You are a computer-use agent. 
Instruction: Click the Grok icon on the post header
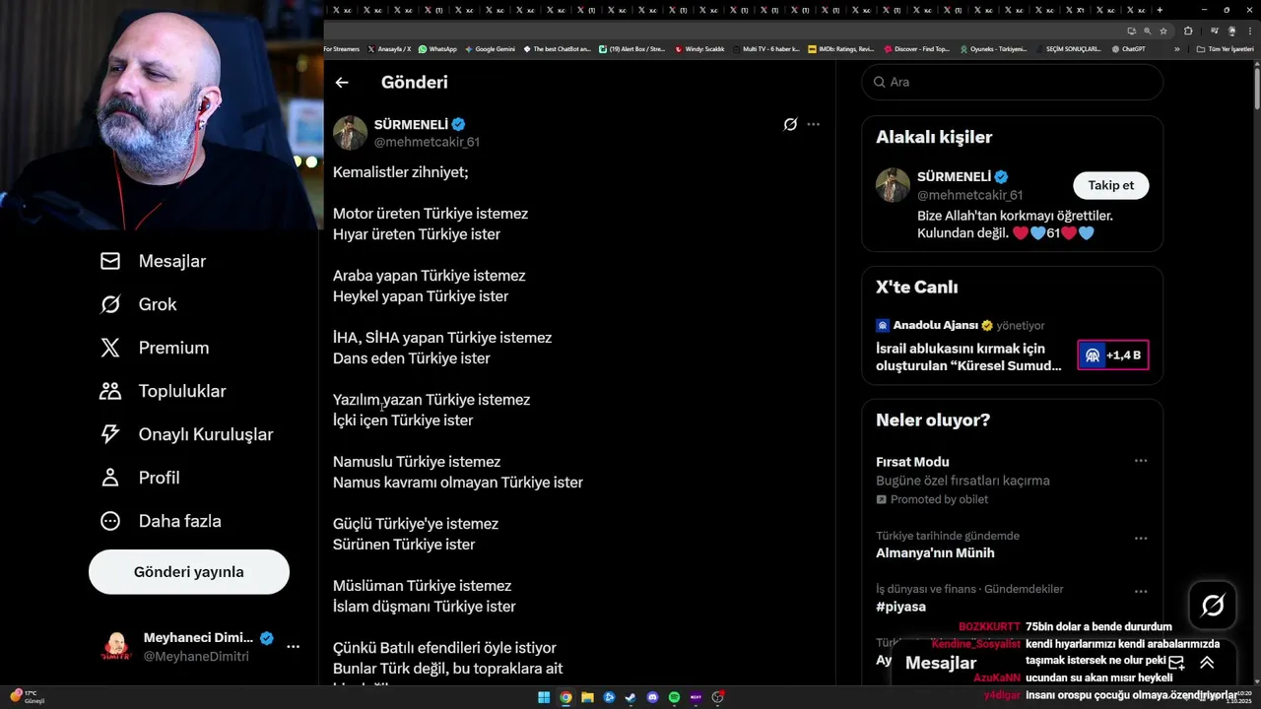(790, 124)
